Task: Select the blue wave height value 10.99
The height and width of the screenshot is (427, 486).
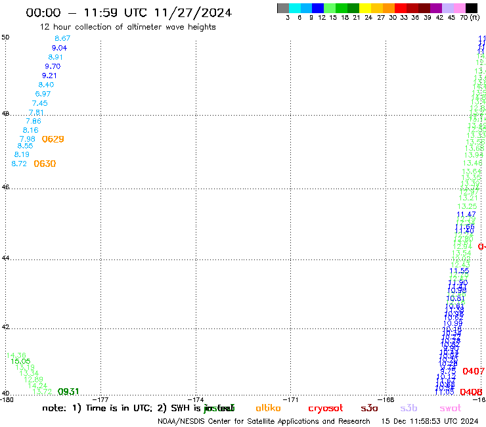Action: click(x=453, y=323)
